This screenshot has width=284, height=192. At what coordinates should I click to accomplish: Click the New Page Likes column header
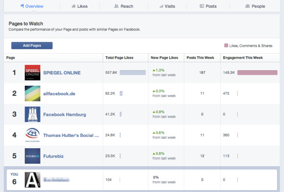[x=164, y=58]
